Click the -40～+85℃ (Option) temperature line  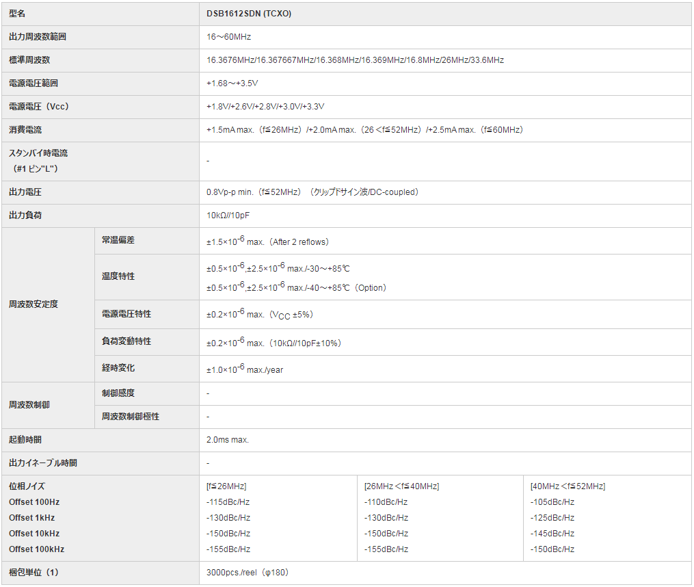pyautogui.click(x=296, y=287)
